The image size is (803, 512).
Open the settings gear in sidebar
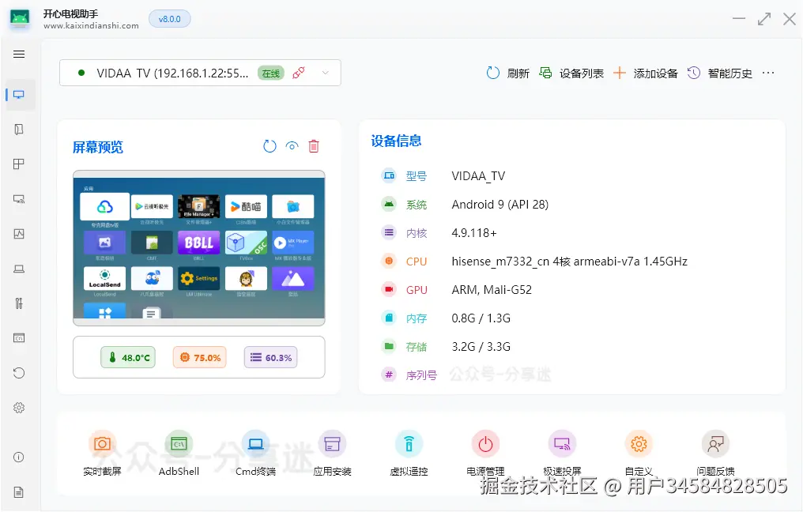19,408
